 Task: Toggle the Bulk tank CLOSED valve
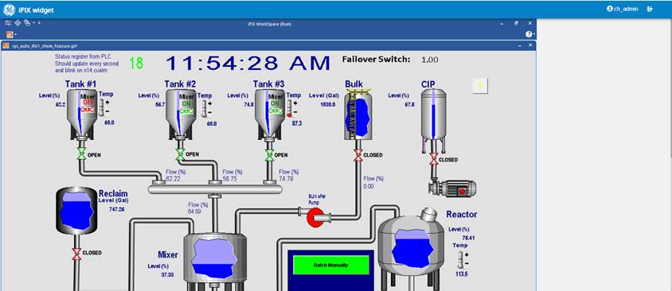point(357,154)
